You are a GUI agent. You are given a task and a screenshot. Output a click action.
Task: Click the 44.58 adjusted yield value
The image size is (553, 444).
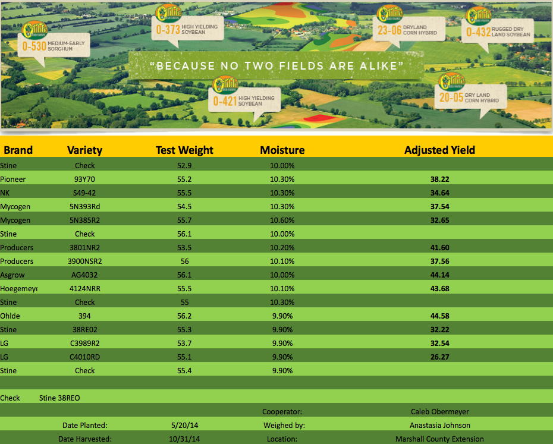pyautogui.click(x=439, y=316)
